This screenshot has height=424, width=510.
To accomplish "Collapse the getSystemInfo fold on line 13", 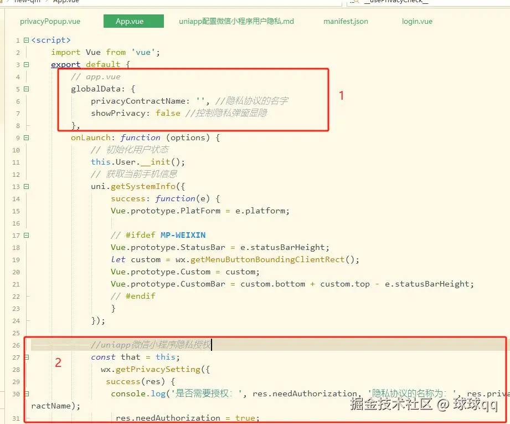I will pos(27,187).
